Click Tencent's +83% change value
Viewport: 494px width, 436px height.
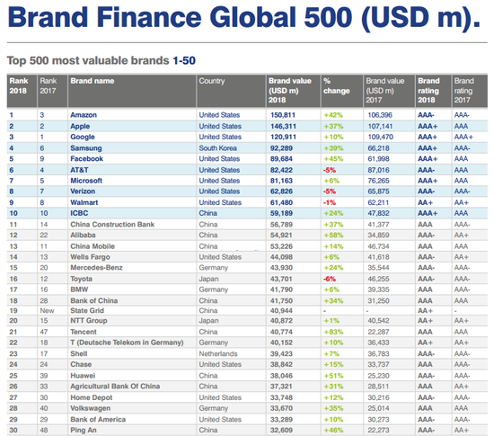[x=333, y=332]
